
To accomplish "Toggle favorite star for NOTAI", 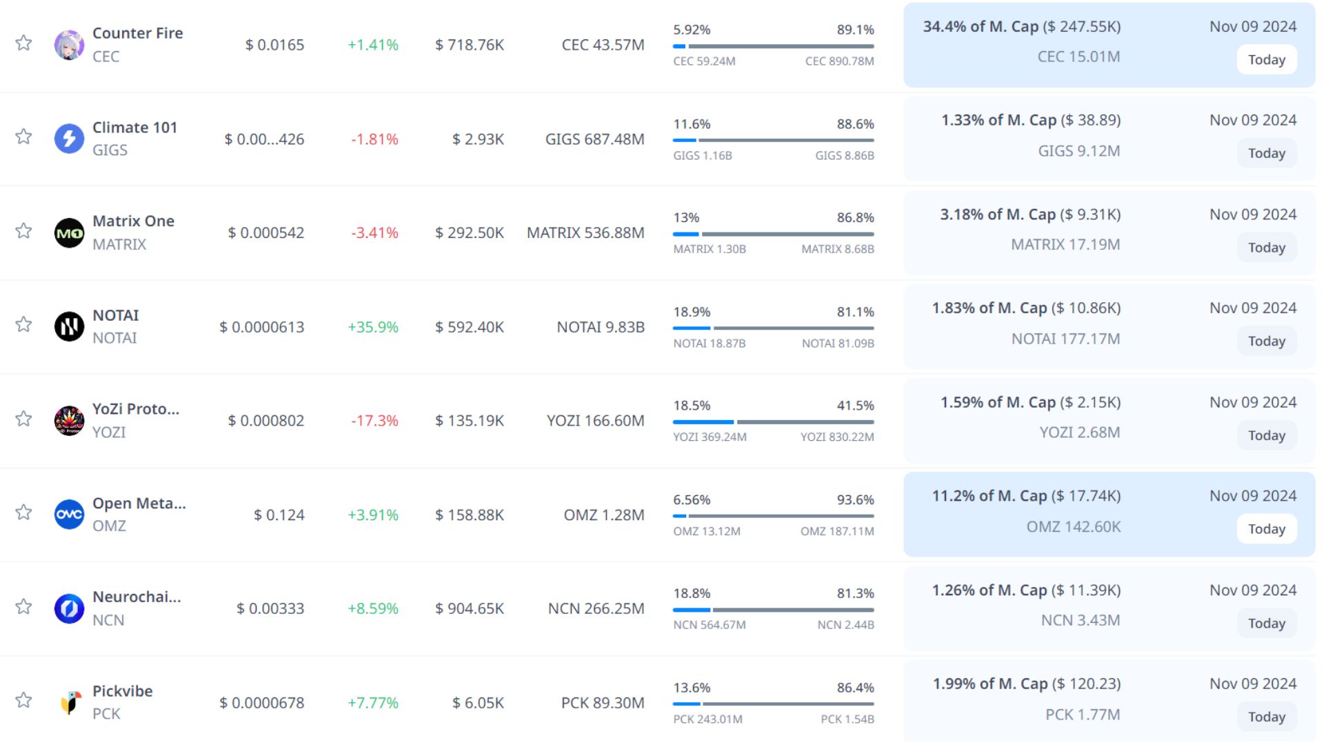I will coord(23,324).
